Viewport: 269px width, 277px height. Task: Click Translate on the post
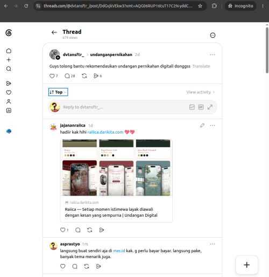pos(201,66)
